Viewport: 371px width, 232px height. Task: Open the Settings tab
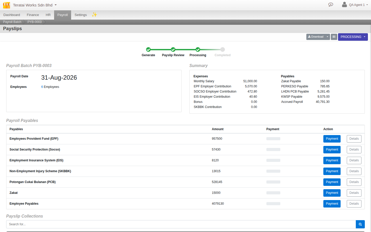(81, 15)
